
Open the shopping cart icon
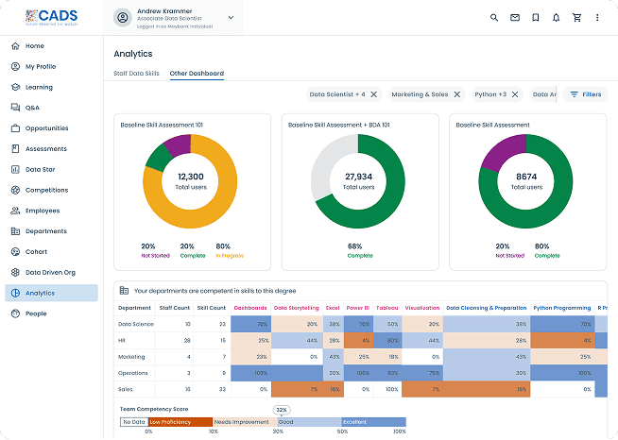pyautogui.click(x=576, y=17)
